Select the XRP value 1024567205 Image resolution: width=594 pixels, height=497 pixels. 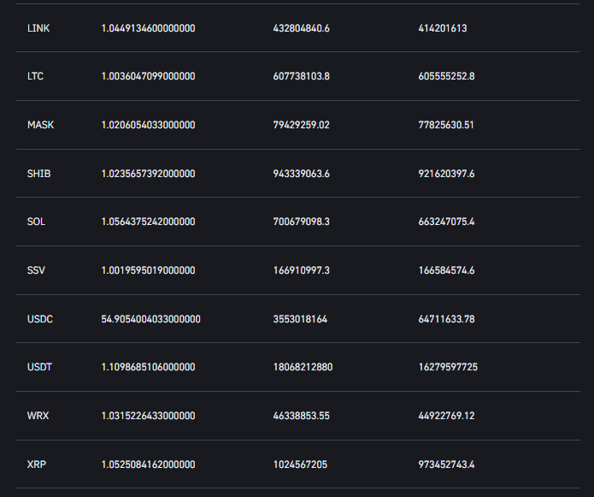(299, 464)
